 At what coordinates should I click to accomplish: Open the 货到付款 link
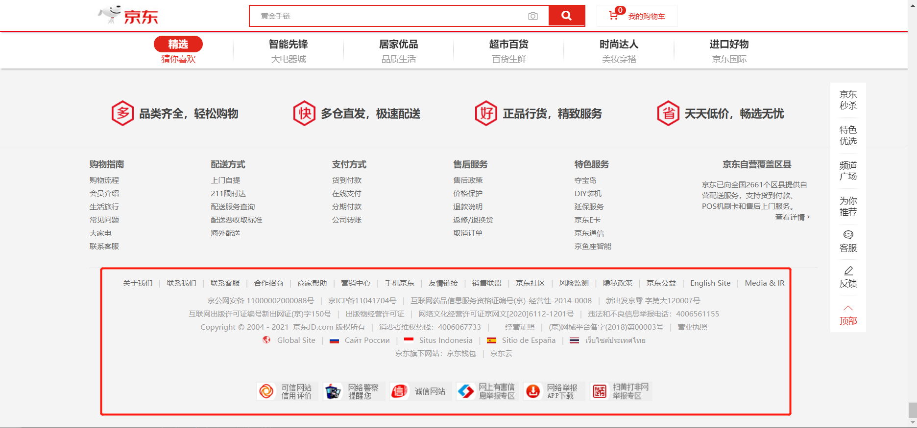(x=347, y=180)
